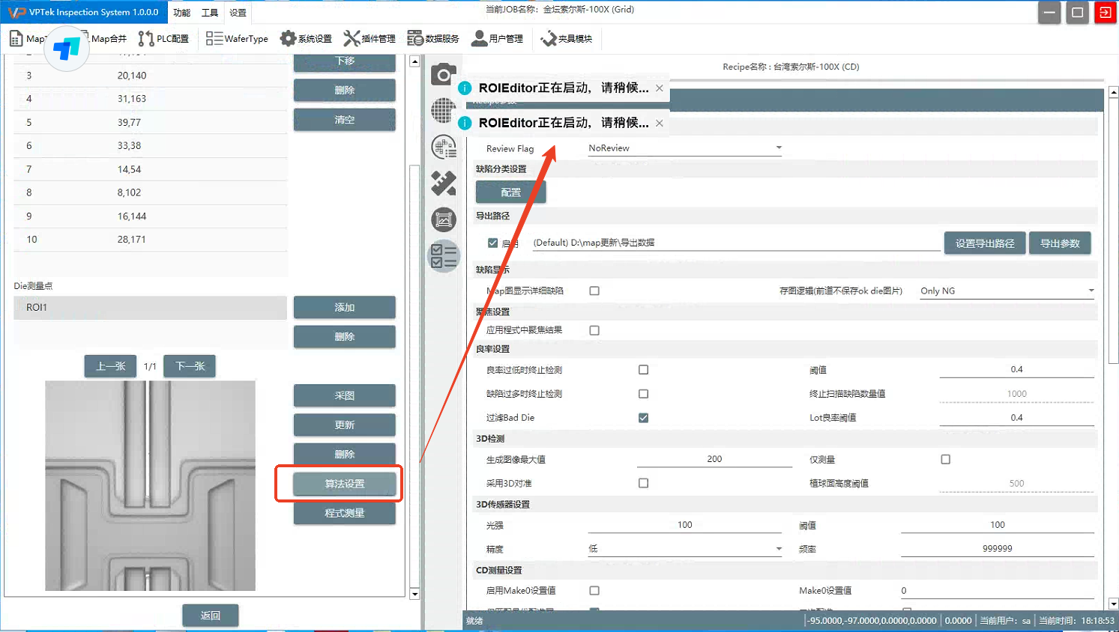Open the 工具 menu
The width and height of the screenshot is (1119, 632).
(x=210, y=13)
